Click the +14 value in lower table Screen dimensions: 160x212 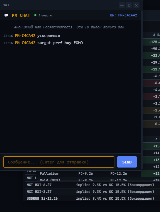(156, 153)
